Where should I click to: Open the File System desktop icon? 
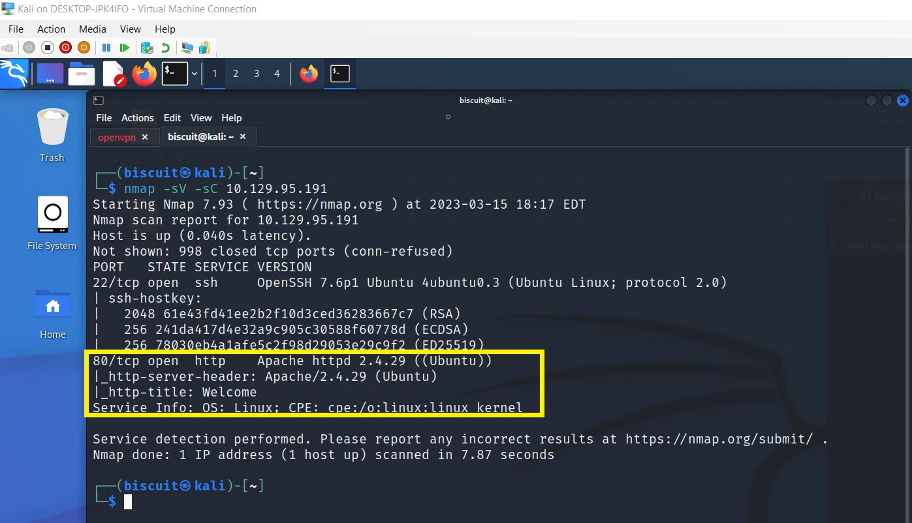[52, 224]
